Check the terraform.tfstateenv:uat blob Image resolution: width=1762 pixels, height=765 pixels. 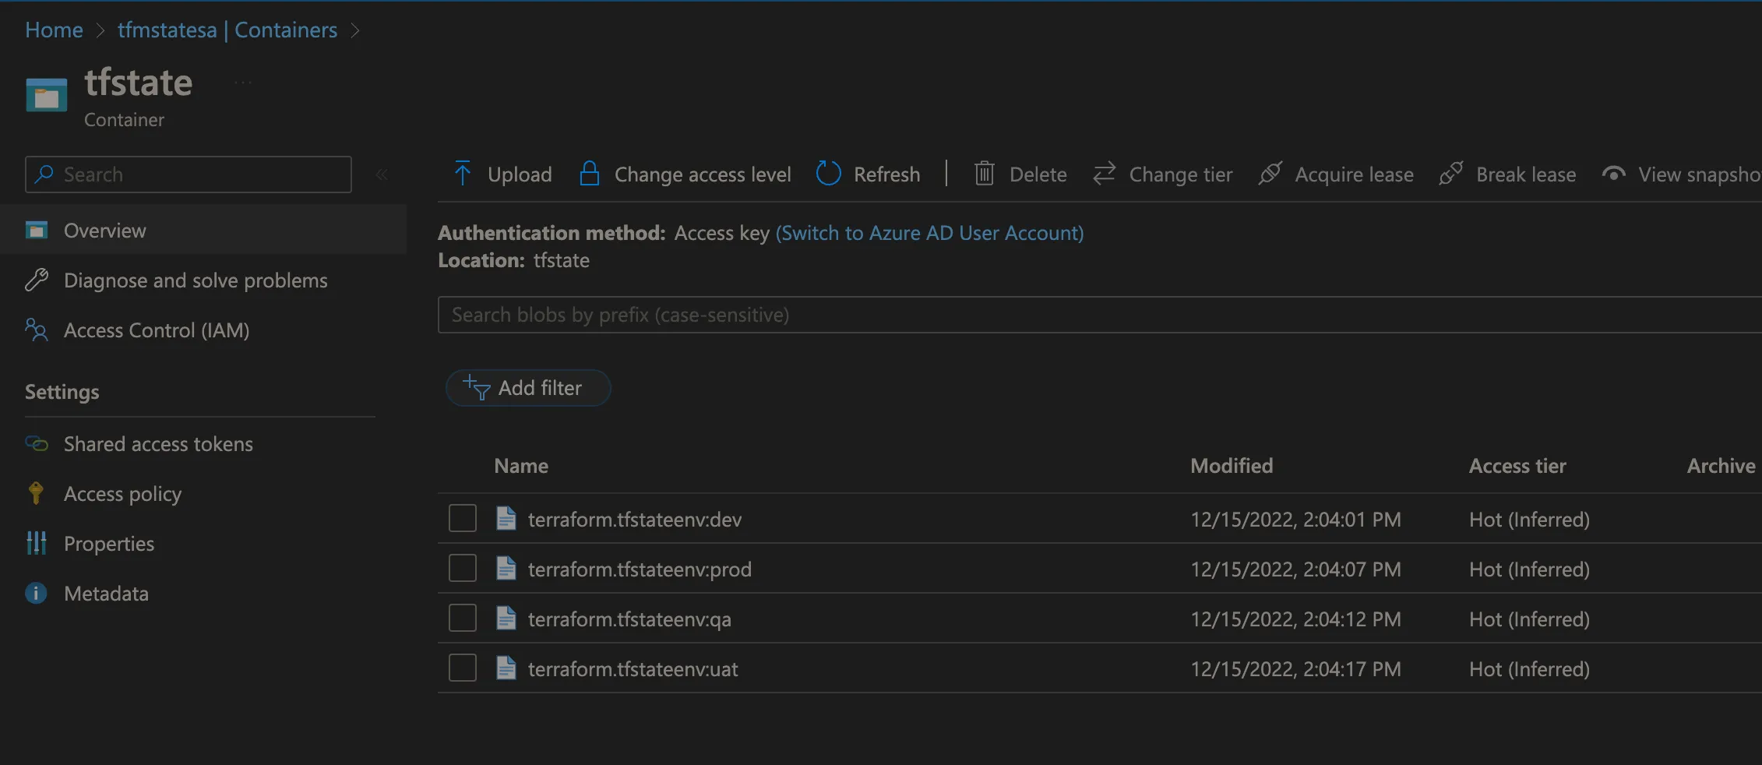click(x=462, y=667)
